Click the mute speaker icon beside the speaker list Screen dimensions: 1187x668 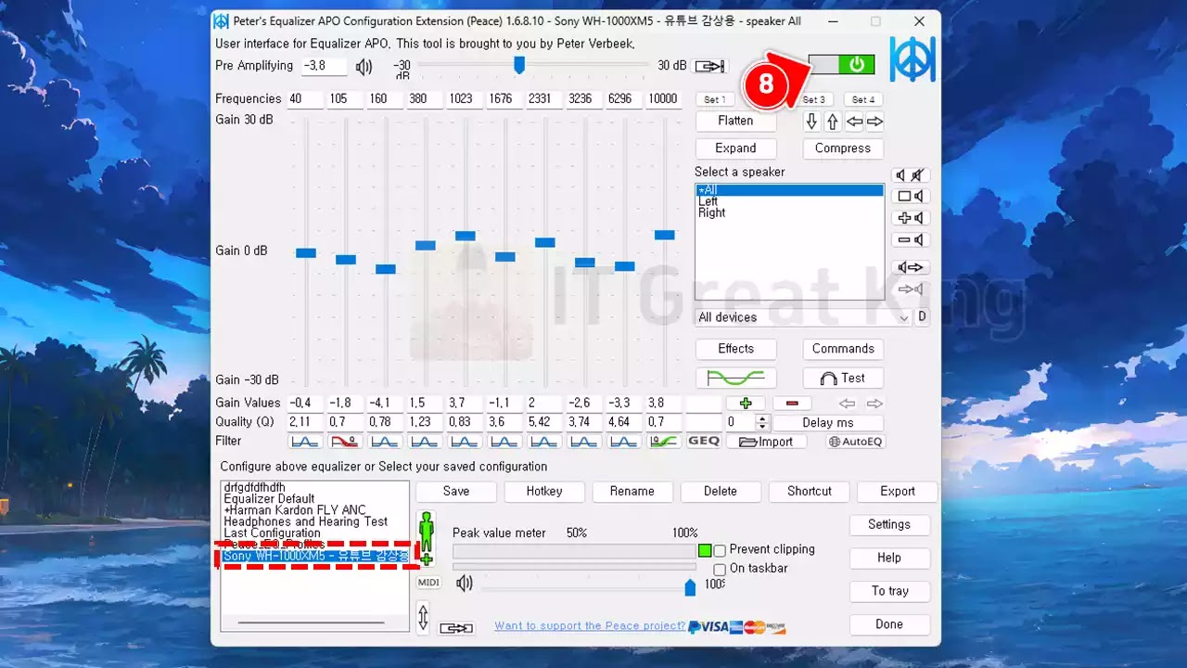(x=912, y=175)
